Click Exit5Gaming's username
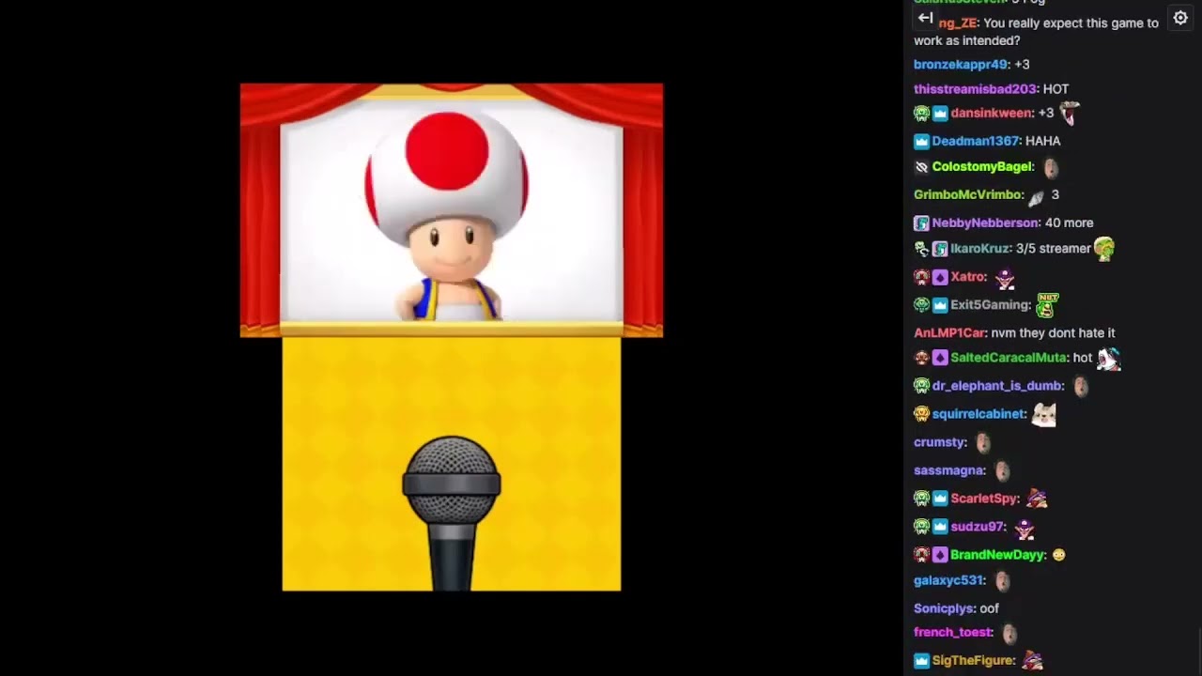This screenshot has width=1202, height=676. (990, 305)
